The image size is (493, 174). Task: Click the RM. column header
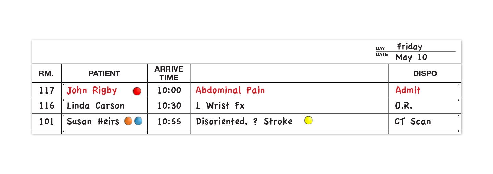46,73
